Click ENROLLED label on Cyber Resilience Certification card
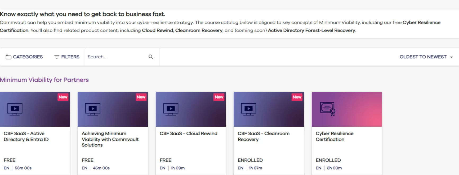This screenshot has width=459, height=175. point(328,160)
